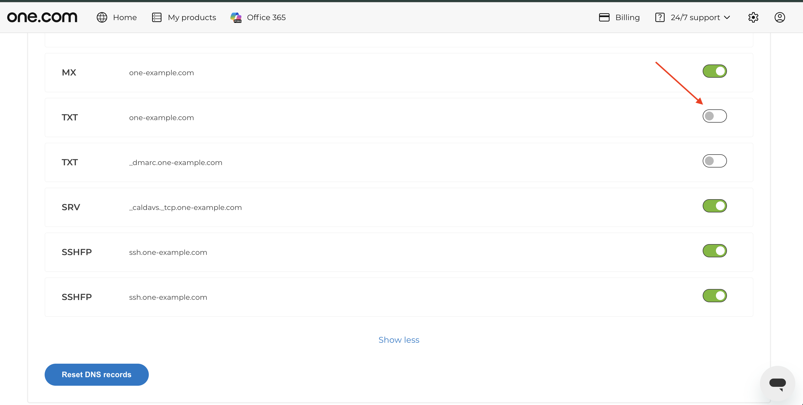Open settings via gear icon

tap(753, 17)
